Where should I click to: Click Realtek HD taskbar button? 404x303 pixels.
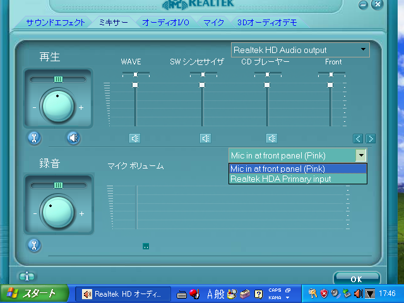122,294
